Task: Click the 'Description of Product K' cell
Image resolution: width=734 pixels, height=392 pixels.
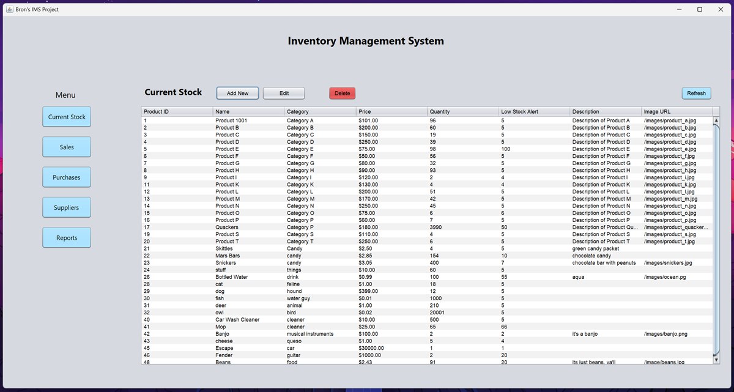Action: point(606,184)
